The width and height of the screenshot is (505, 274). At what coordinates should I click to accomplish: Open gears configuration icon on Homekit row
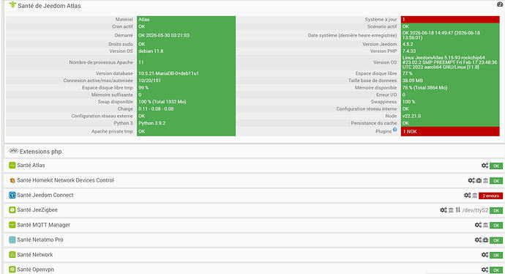click(x=471, y=180)
